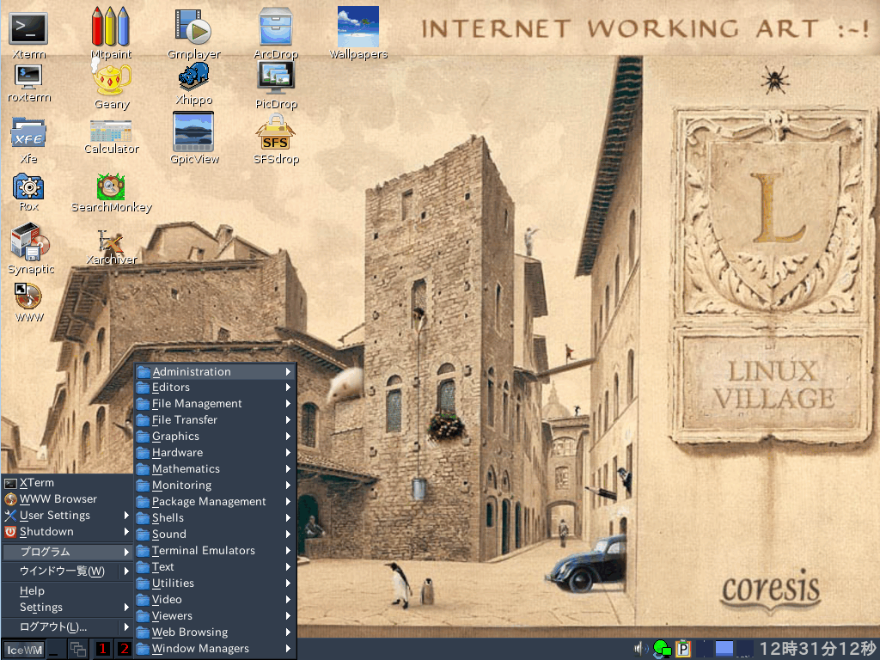
Task: Expand User Settings submenu
Action: (x=67, y=516)
